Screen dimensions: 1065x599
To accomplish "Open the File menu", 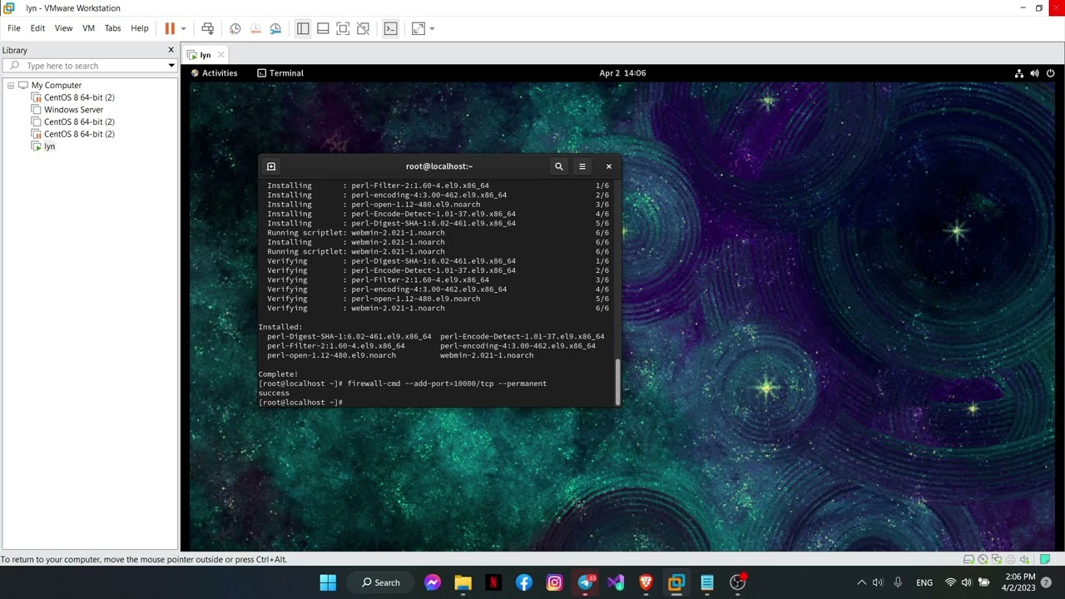I will pyautogui.click(x=14, y=28).
